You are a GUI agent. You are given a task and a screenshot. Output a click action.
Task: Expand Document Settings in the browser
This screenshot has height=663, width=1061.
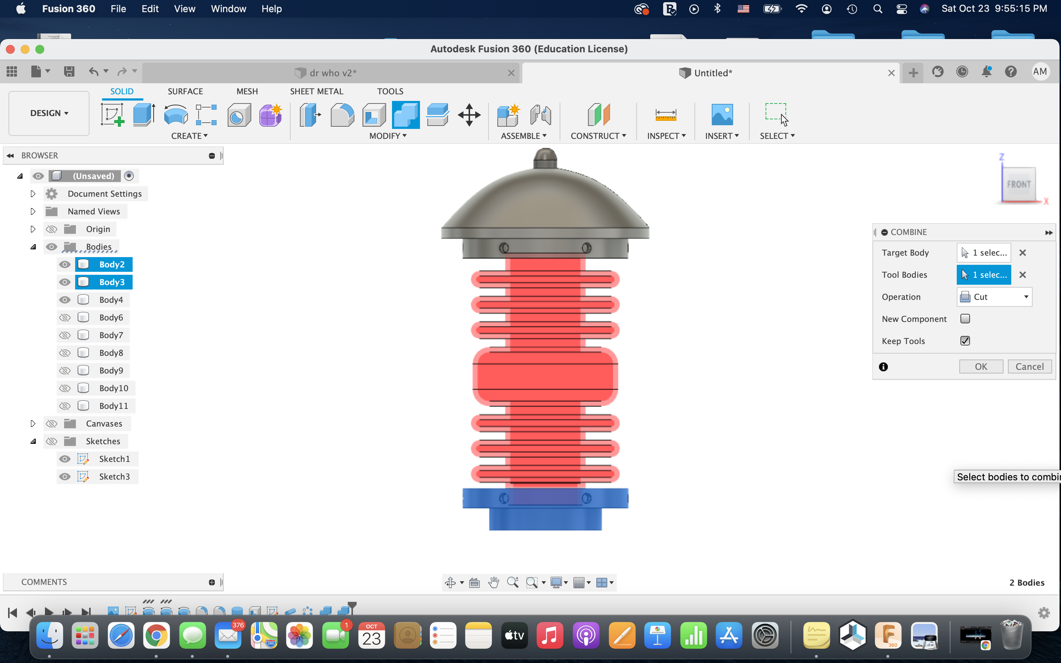click(x=33, y=193)
